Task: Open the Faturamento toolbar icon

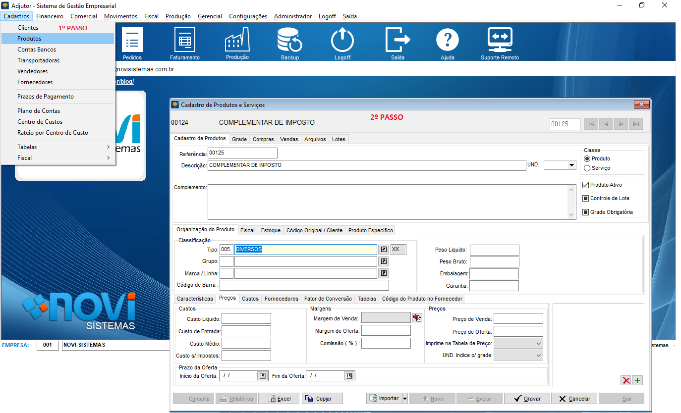Action: click(x=185, y=44)
